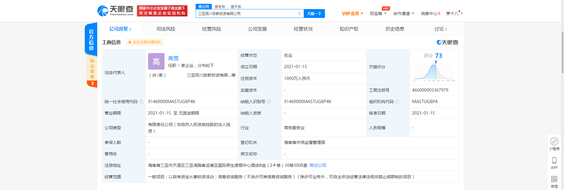Viewport: 564px width, 190px height.
Task: Click the company search input field
Action: [247, 14]
